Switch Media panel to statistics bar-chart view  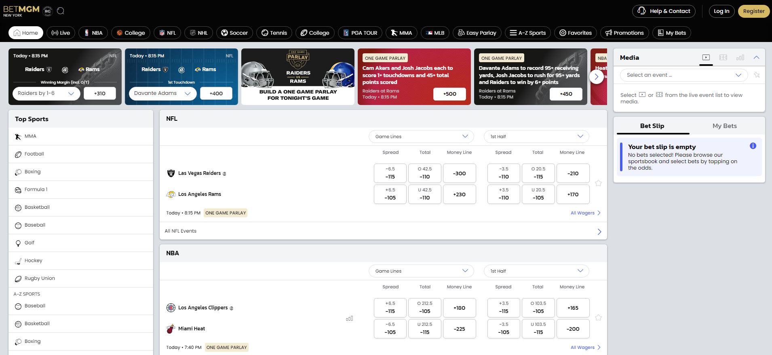point(740,58)
